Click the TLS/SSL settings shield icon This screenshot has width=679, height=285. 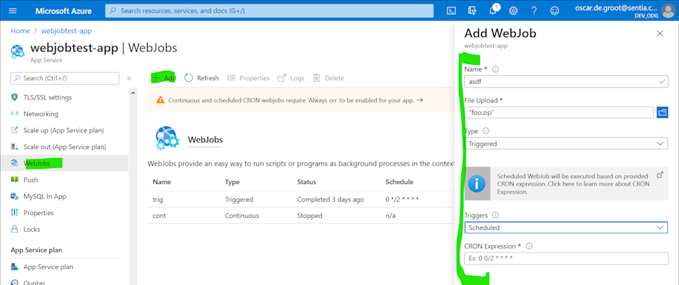click(15, 97)
